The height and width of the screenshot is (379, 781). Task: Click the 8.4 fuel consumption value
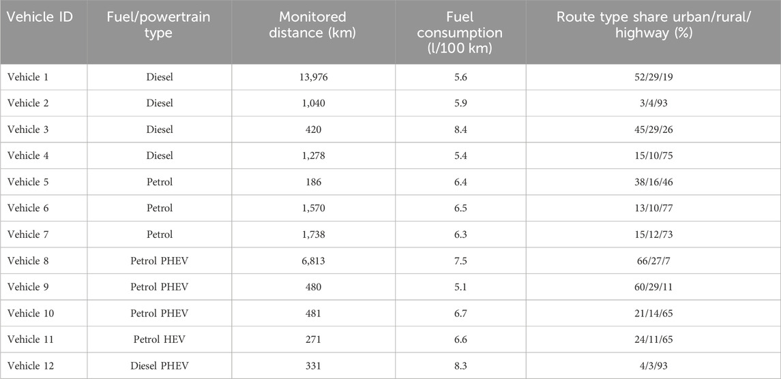point(460,130)
